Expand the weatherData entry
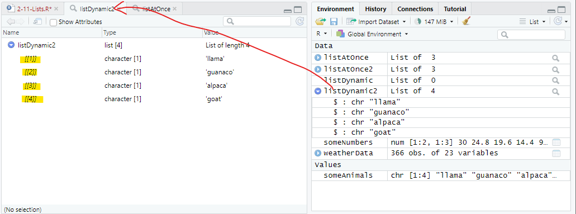The width and height of the screenshot is (576, 214). pyautogui.click(x=318, y=153)
